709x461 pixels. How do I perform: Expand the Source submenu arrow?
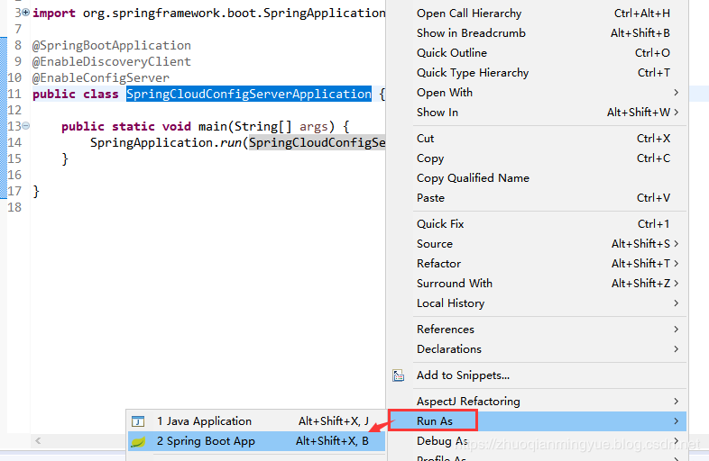676,244
